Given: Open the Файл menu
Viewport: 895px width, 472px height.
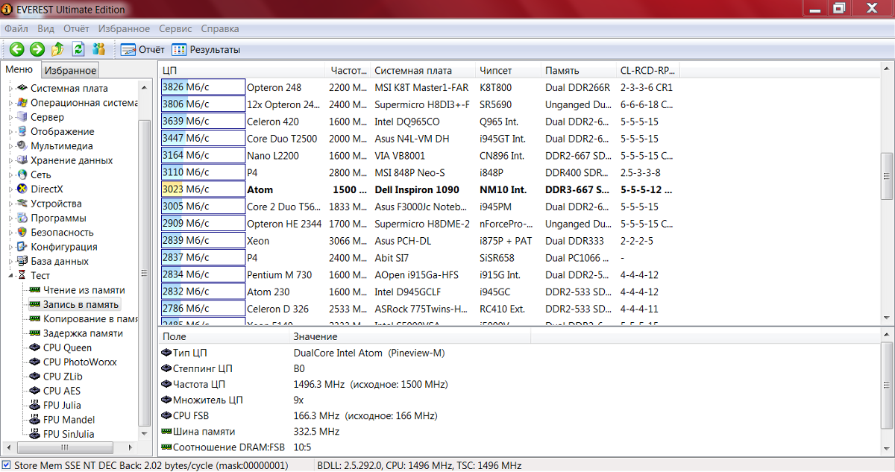Looking at the screenshot, I should coord(16,29).
